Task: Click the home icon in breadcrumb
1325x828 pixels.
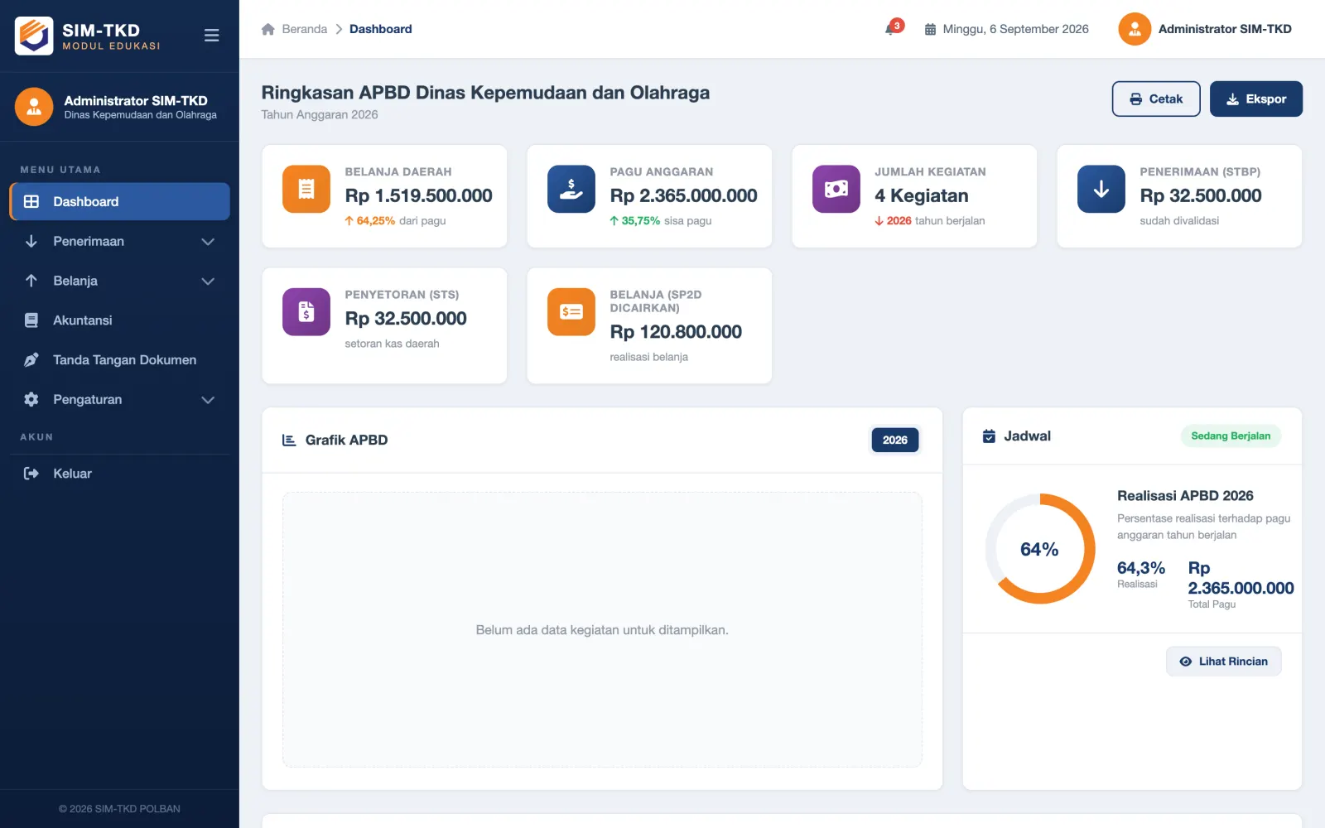Action: coord(268,29)
